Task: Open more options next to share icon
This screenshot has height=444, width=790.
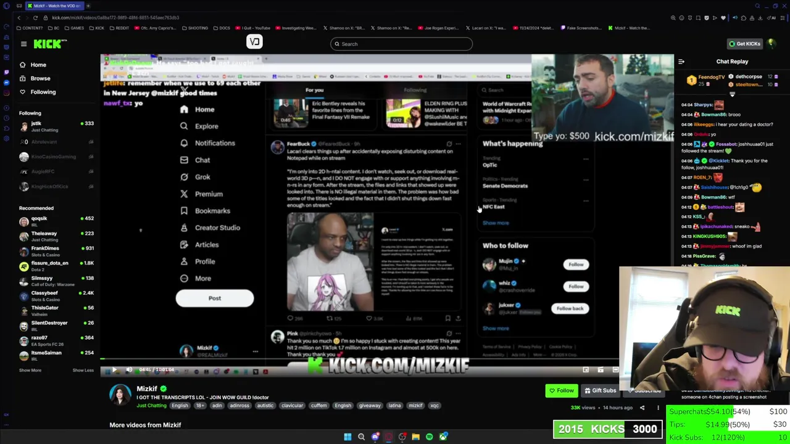Action: (658, 408)
